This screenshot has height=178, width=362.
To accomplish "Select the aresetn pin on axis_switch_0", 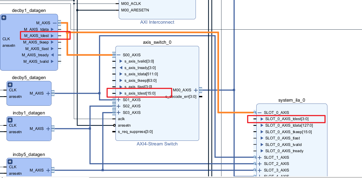I will [x=124, y=125].
